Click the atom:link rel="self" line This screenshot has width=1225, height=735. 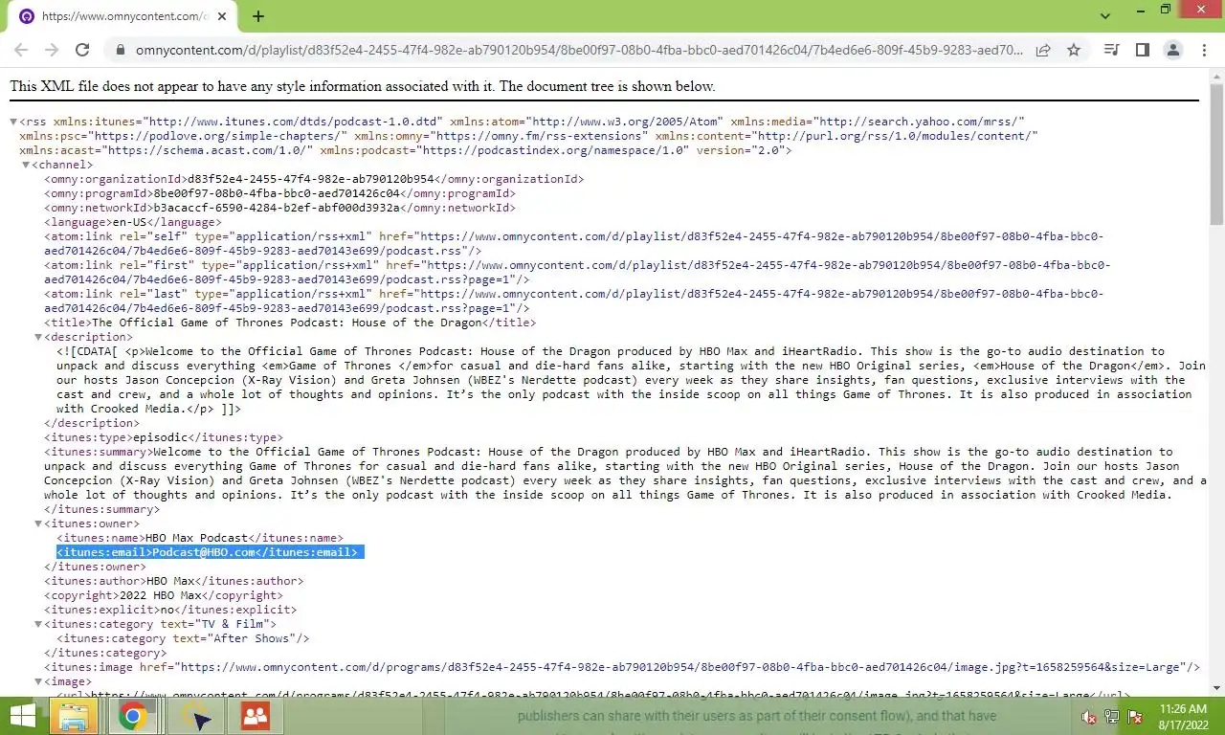[573, 243]
